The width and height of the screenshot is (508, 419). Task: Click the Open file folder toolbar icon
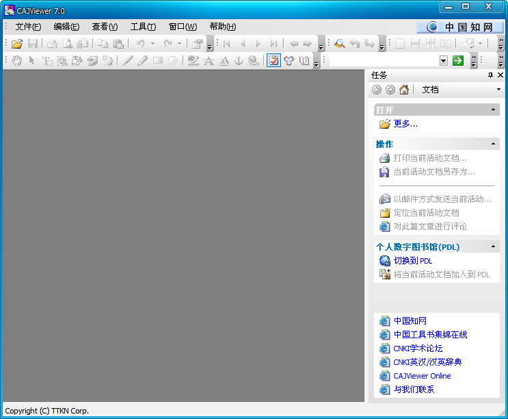[17, 44]
